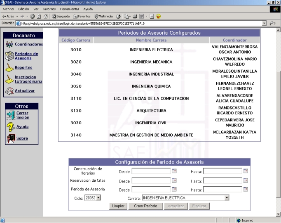Click the Coordinadores people icon
This screenshot has height=223, width=281.
tap(9, 44)
